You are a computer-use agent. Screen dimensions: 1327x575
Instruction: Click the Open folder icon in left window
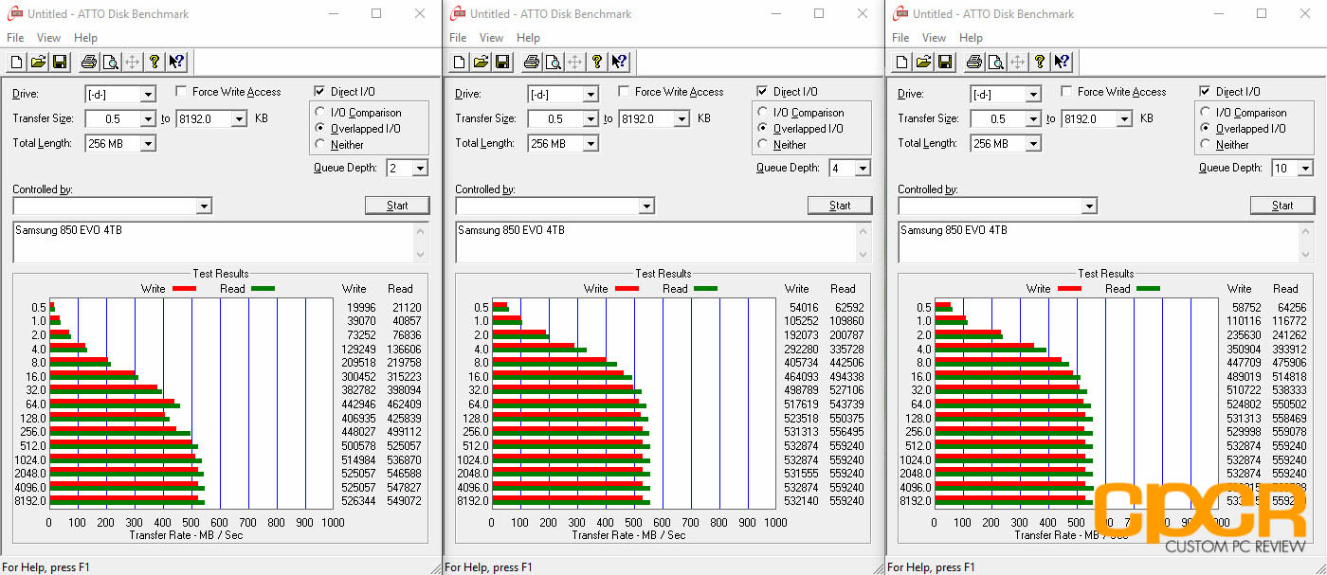[38, 63]
